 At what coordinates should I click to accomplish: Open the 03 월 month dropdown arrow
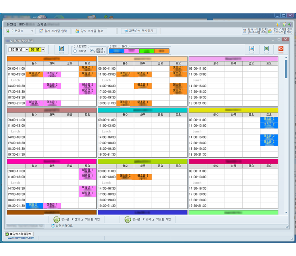[x=43, y=50]
